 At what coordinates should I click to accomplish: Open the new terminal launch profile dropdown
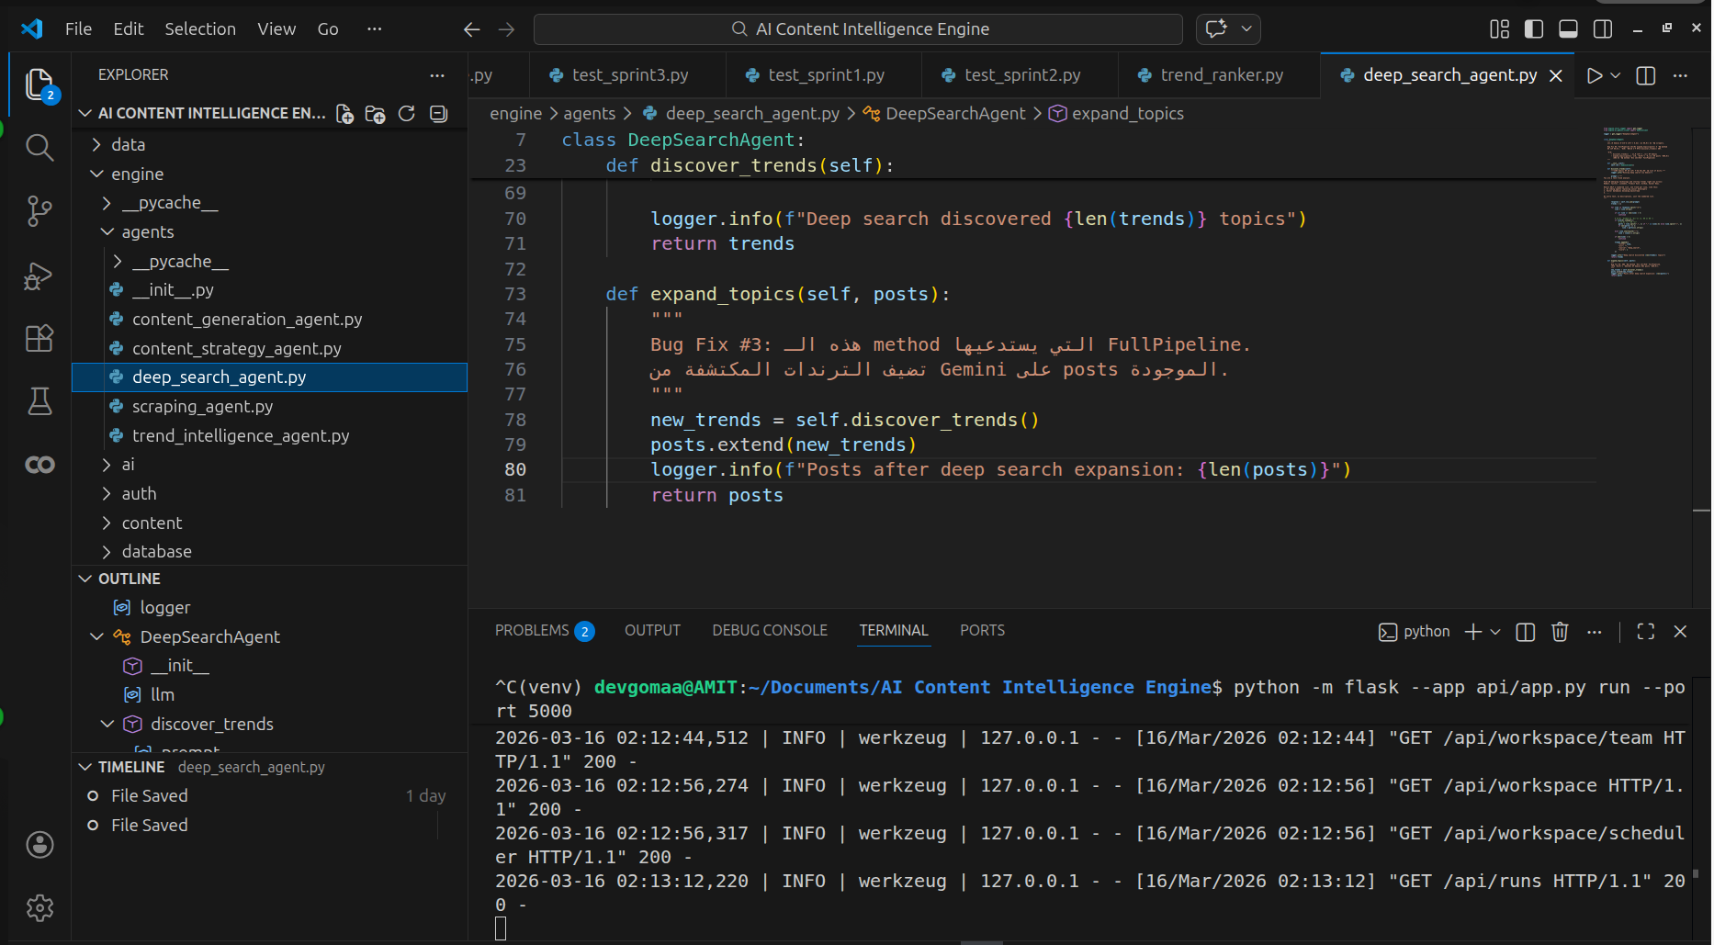(x=1495, y=632)
